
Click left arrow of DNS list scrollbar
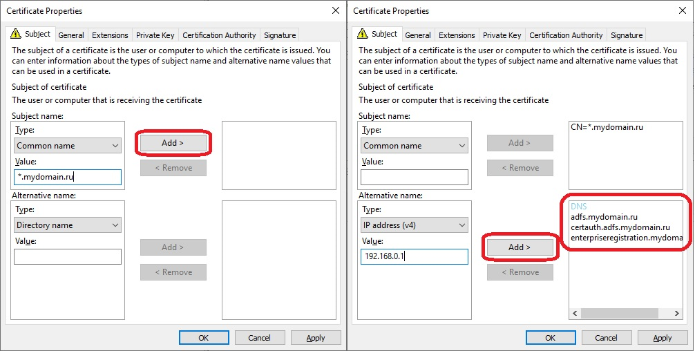coord(575,313)
